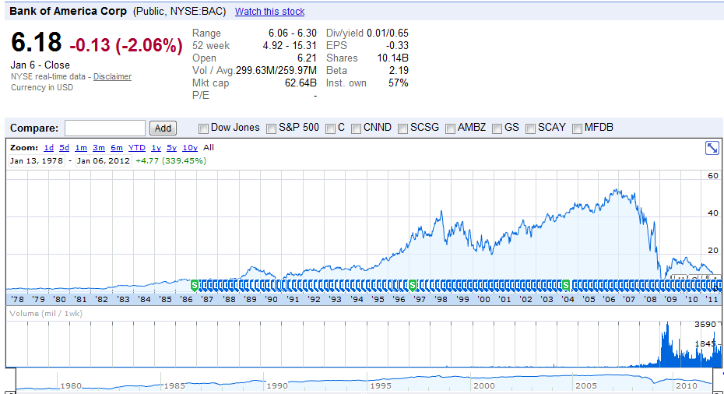Viewport: 724px width, 394px height.
Task: Set chart zoom to 1d
Action: pos(48,148)
